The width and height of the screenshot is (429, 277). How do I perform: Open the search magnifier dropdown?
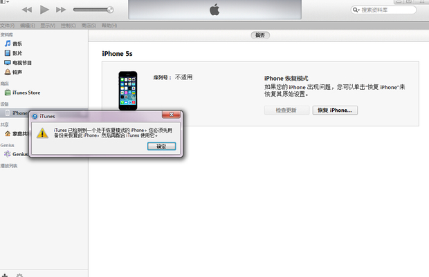(x=356, y=10)
